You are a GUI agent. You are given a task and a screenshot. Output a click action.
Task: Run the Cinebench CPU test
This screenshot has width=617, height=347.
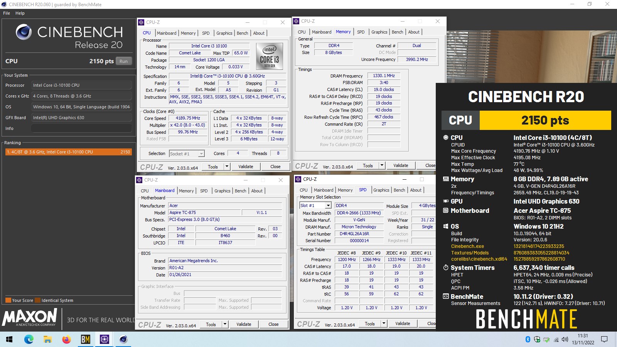123,61
